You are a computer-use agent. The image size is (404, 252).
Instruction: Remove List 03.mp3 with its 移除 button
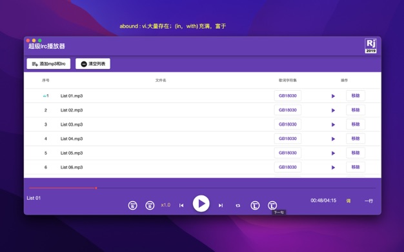click(356, 124)
